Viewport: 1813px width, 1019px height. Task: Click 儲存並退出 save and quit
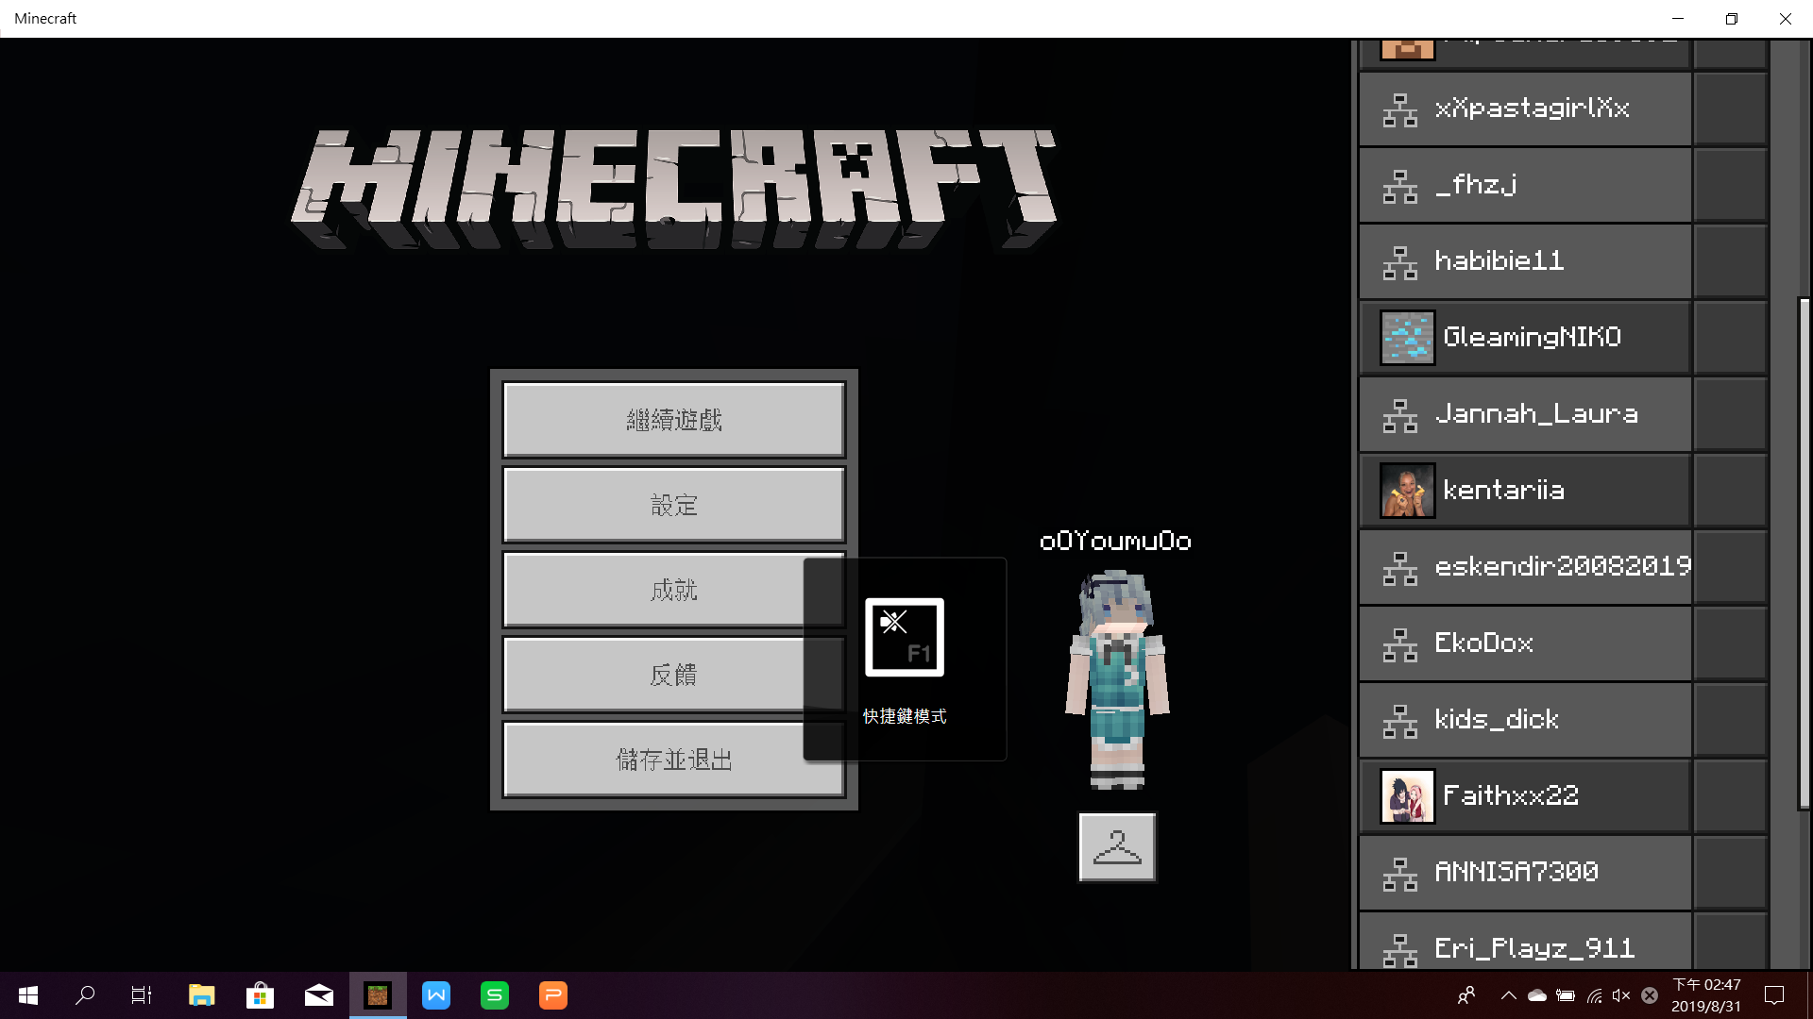click(673, 760)
